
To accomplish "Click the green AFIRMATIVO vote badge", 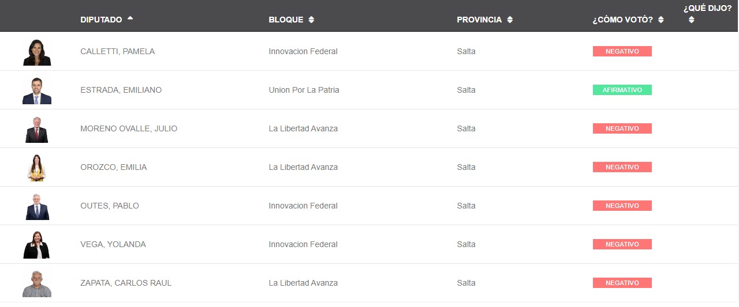I will point(622,90).
